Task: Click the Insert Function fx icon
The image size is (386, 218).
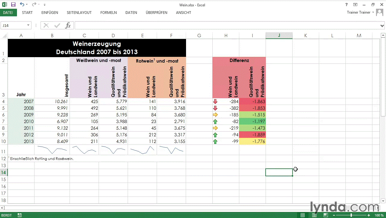Action: tap(68, 25)
